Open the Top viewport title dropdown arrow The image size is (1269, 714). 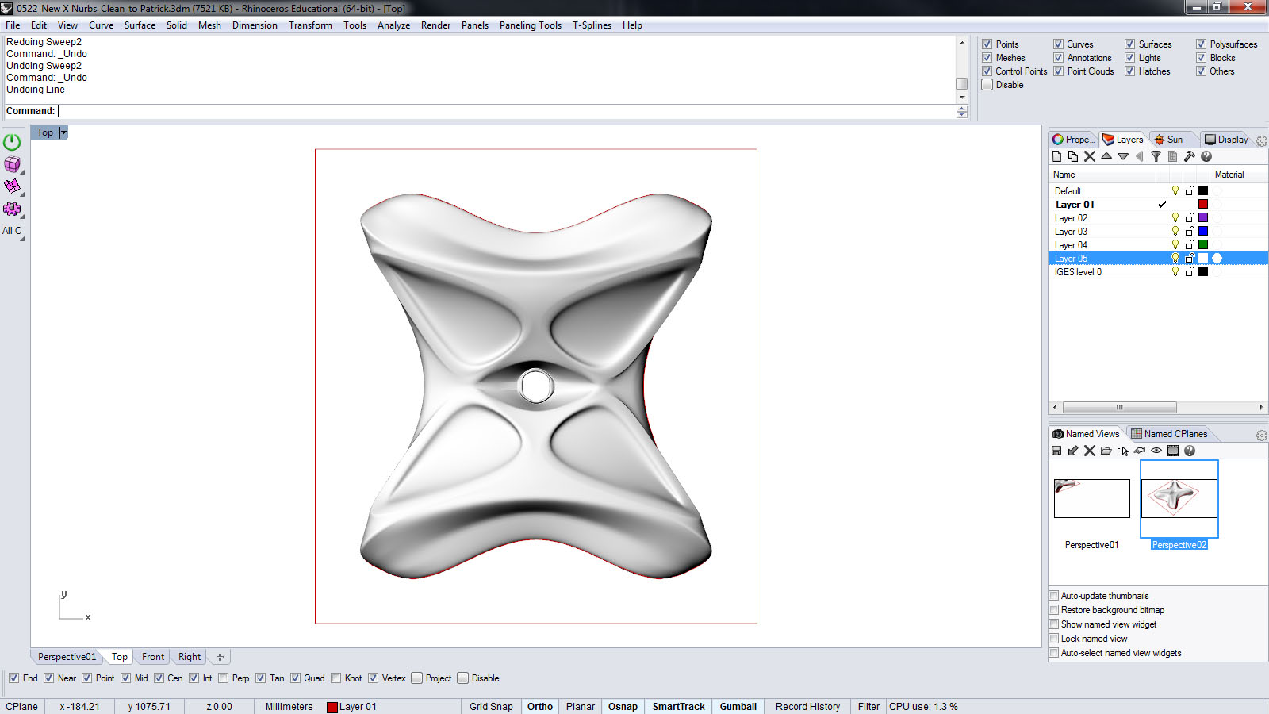coord(63,132)
